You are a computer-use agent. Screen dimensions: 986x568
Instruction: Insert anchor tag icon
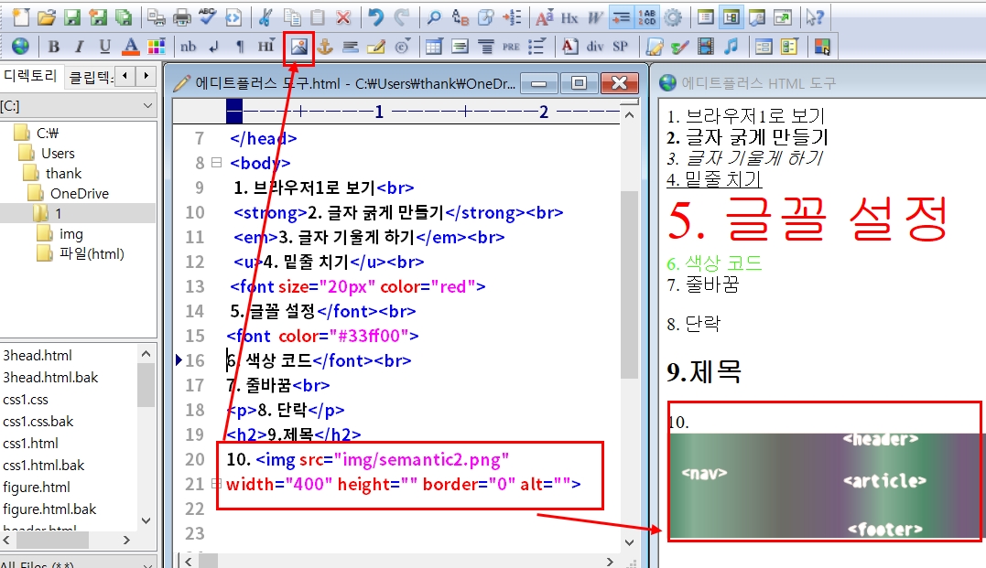(x=324, y=46)
